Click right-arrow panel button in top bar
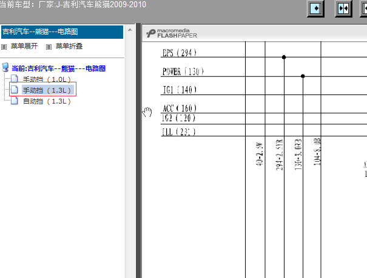Screen dimensions: 367x278 coord(315,8)
